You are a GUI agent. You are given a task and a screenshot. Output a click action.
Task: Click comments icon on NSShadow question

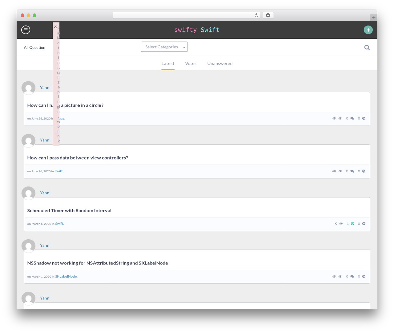tap(352, 276)
